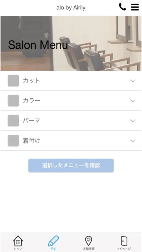
Task: Tap the phone call icon
Action: pos(122,7)
